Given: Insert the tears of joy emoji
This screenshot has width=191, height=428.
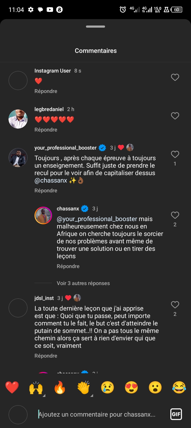Looking at the screenshot, I should pos(179,388).
